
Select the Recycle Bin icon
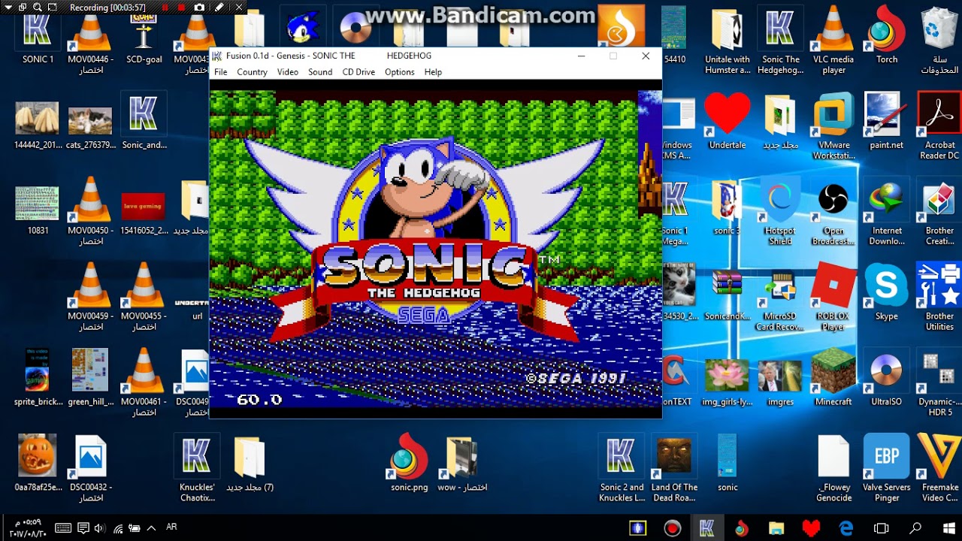click(939, 41)
